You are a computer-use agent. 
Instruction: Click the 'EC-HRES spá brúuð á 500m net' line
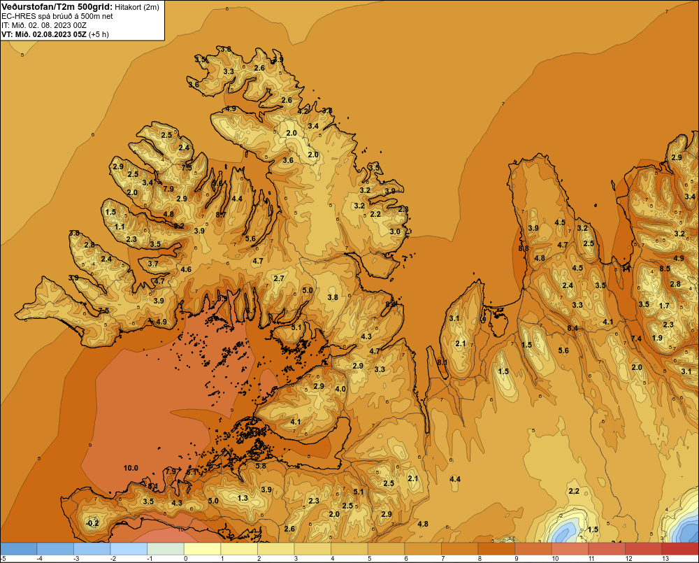[57, 16]
